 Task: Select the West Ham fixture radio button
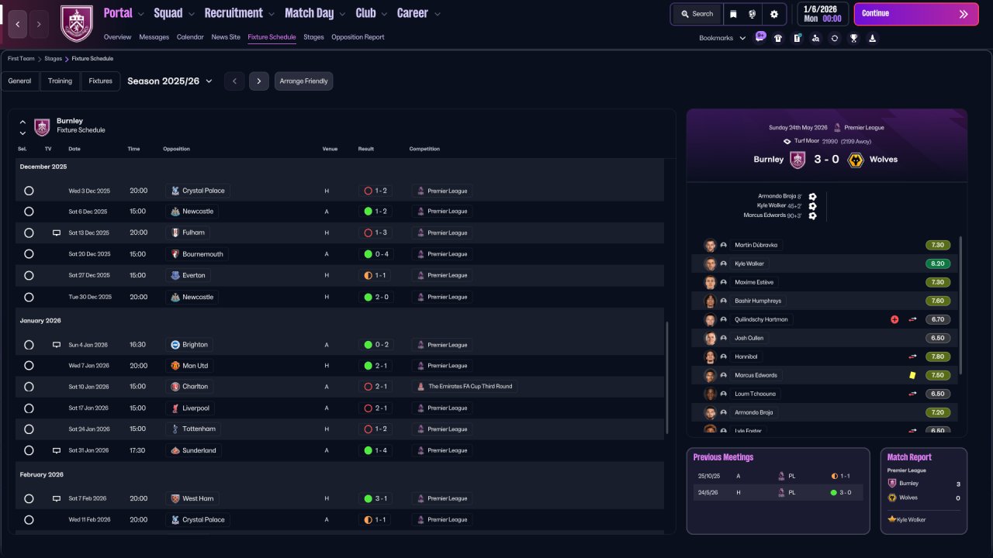29,499
